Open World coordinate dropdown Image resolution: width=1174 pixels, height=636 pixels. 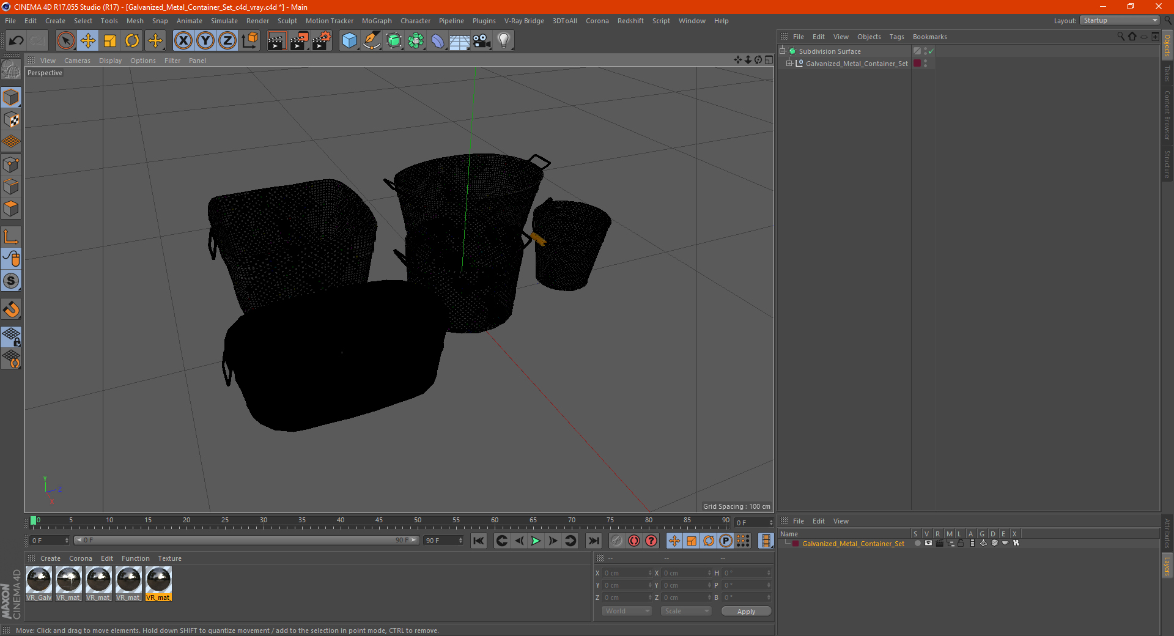coord(627,611)
